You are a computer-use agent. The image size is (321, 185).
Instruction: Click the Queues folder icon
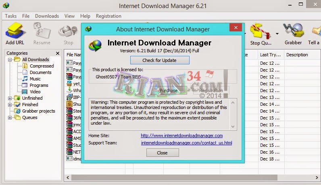click(17, 117)
